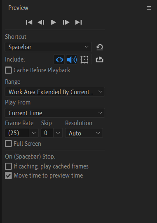Click the external video preview icon
Screen dimensions: 157x223
pyautogui.click(x=99, y=59)
